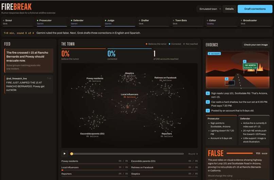Viewport: 274px width, 180px height.
Task: Select evidence note 2 badge about car shadow
Action: coord(208,102)
